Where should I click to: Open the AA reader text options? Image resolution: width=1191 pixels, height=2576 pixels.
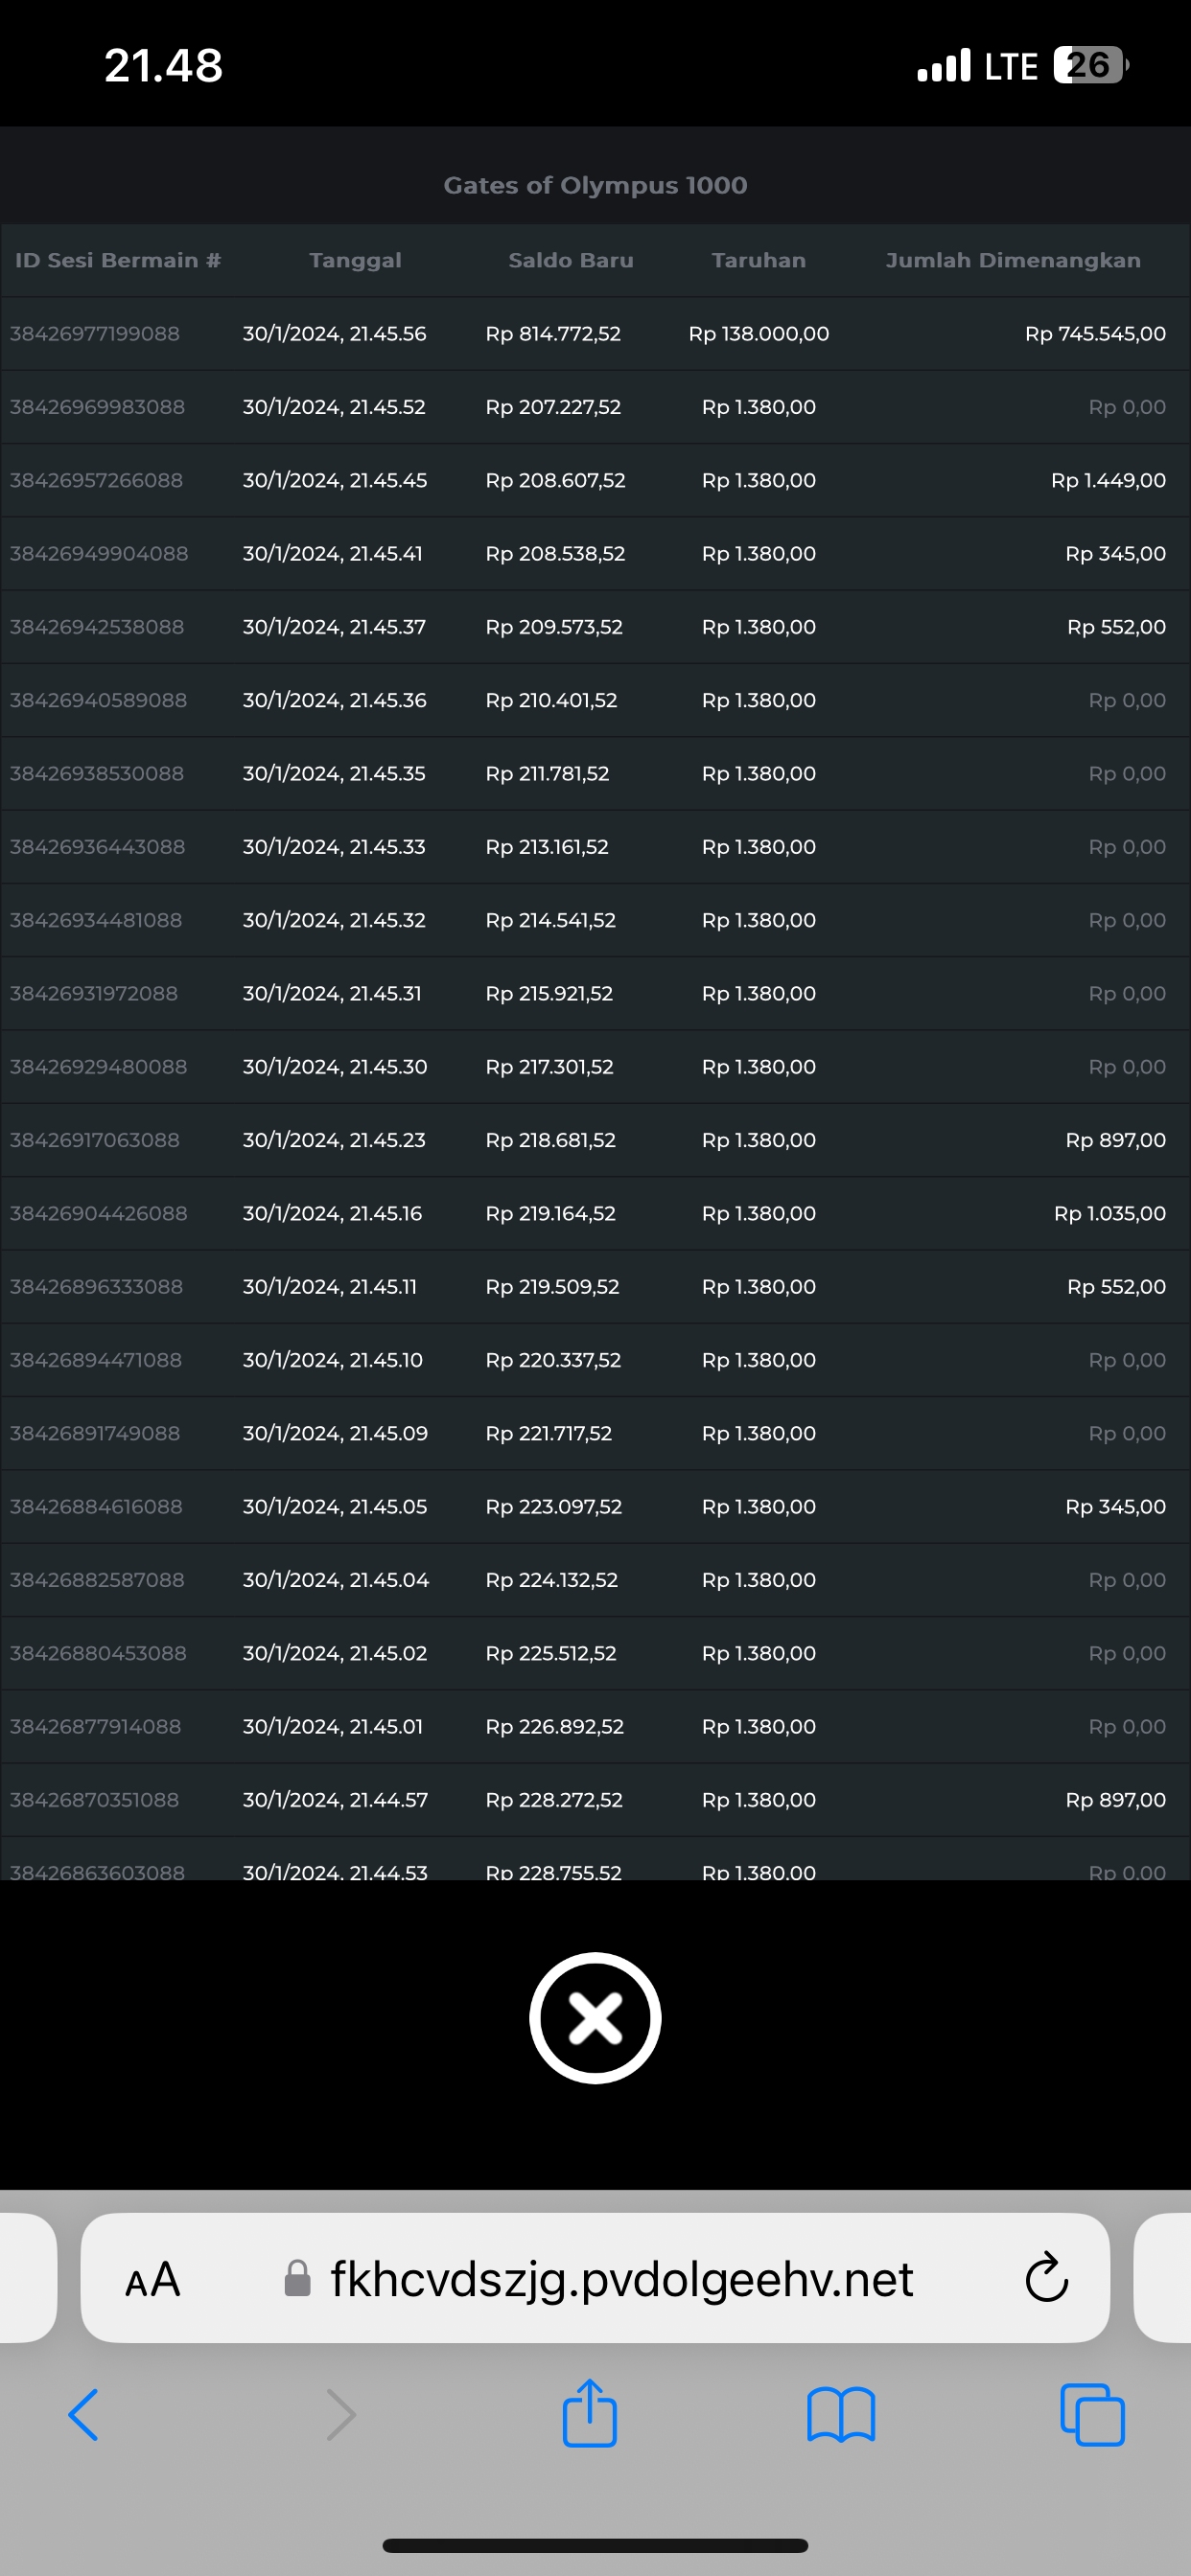pos(152,2280)
